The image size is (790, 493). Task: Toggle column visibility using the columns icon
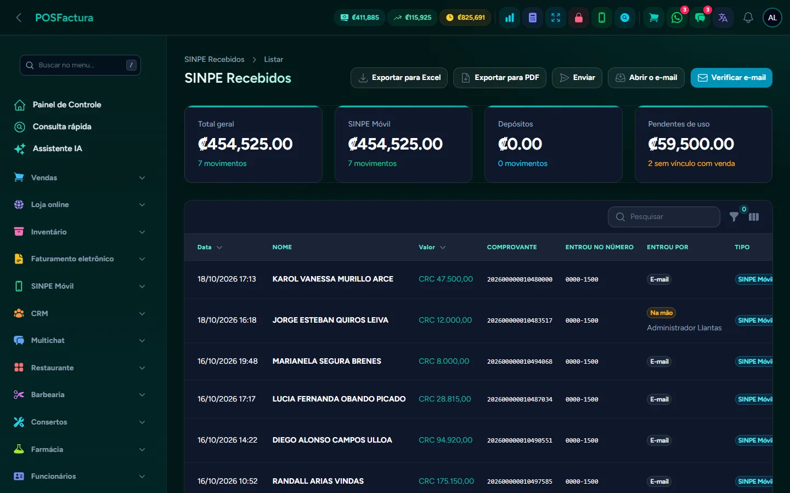tap(754, 217)
